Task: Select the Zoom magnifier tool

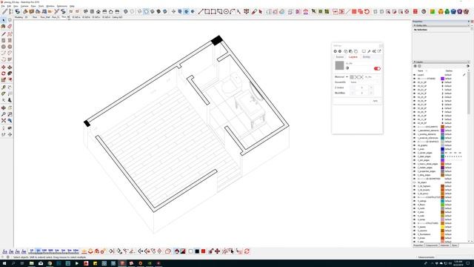Action: pyautogui.click(x=3, y=114)
